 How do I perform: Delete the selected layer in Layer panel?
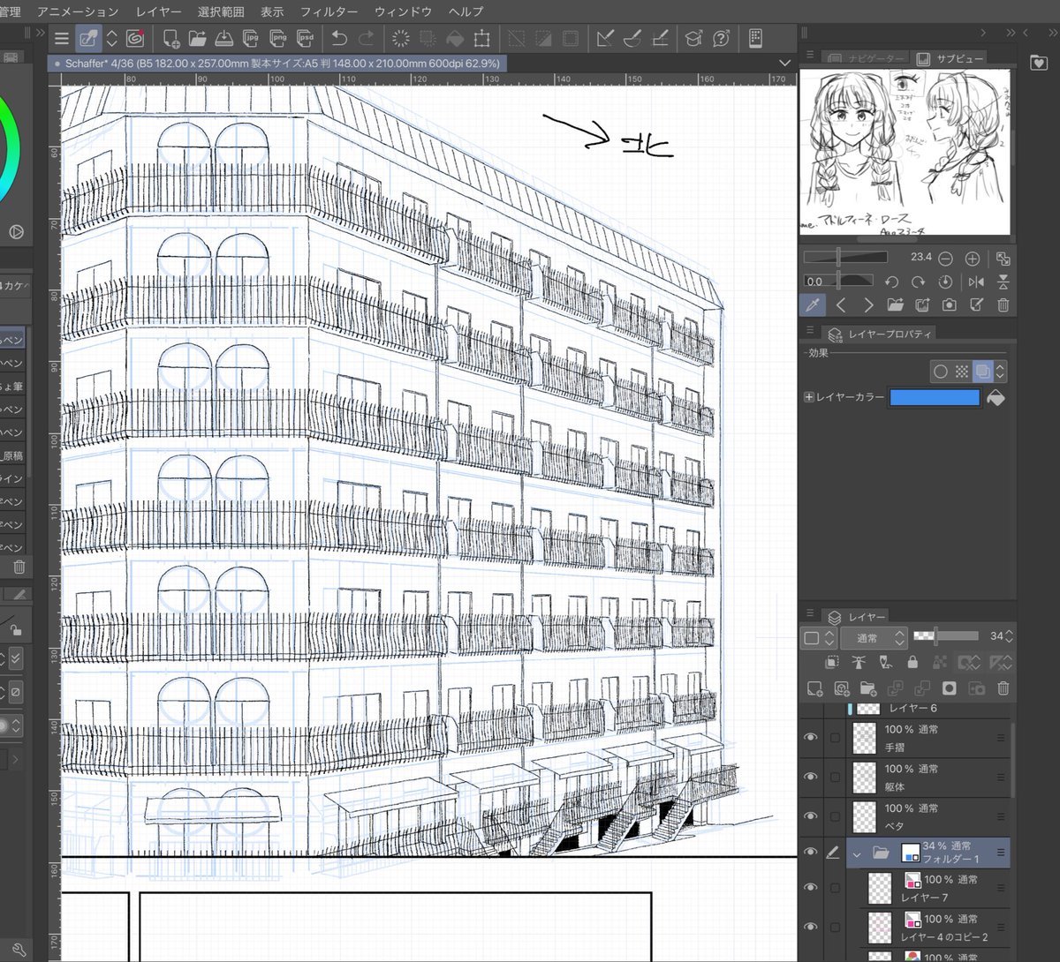pos(1003,688)
